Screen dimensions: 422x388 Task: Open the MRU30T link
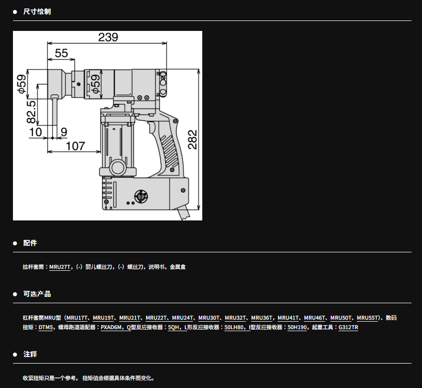[209, 318]
